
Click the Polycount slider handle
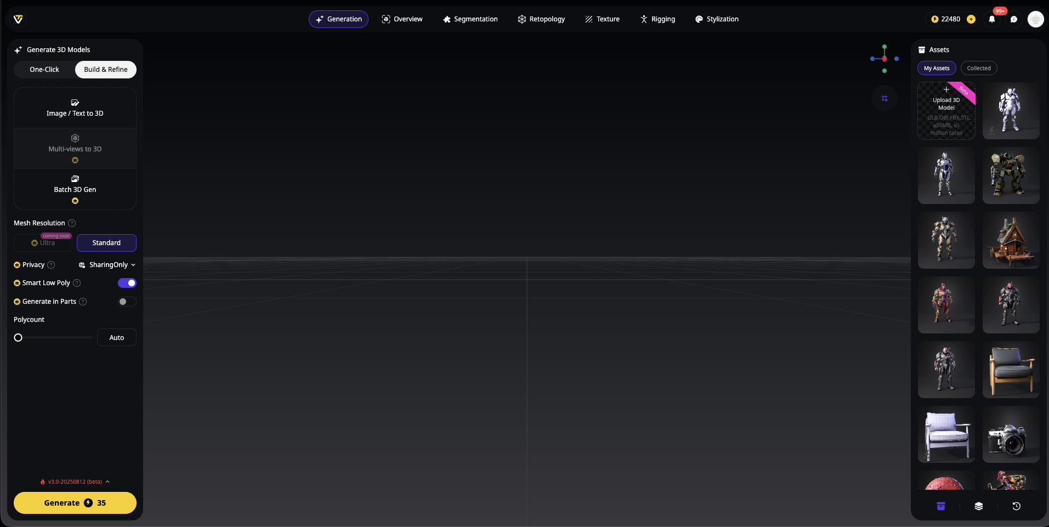coord(18,338)
